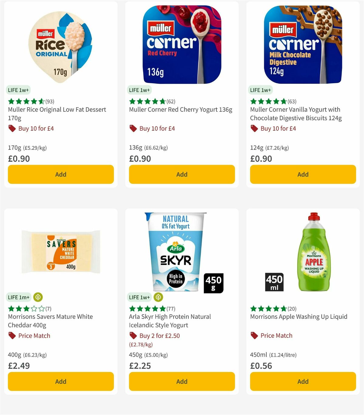
Task: Click the offer tag icon on Muller Corner Milk Chocolate Digestive
Action: point(254,129)
